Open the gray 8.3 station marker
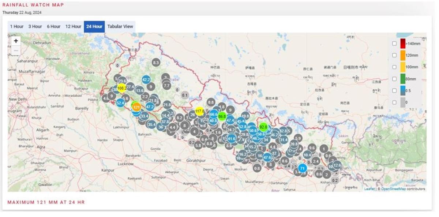 (x=156, y=63)
